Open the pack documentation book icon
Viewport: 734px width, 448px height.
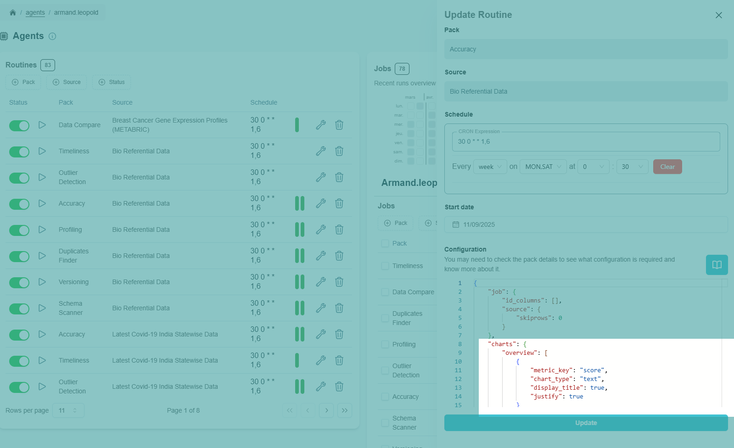717,265
